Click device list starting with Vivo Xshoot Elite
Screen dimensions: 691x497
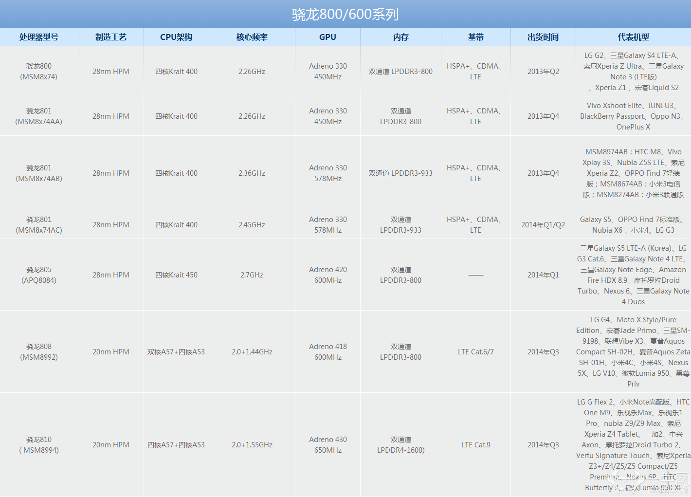(634, 116)
